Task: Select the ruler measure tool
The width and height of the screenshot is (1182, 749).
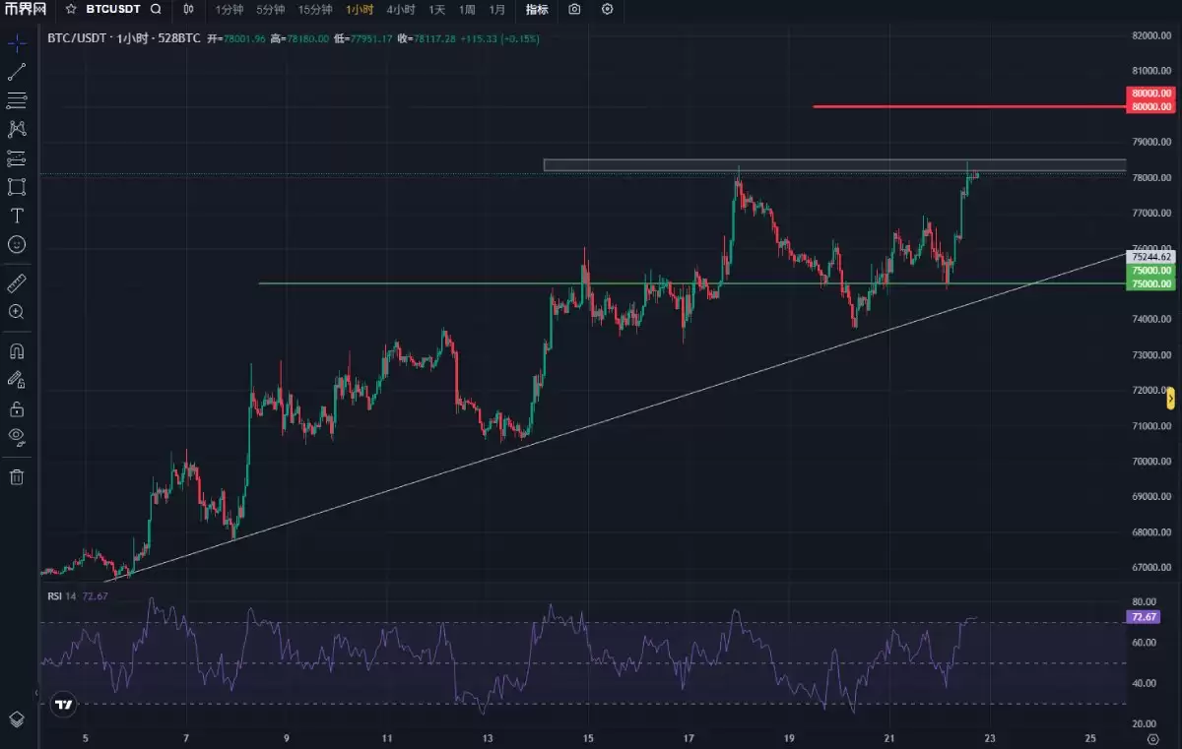Action: (x=17, y=283)
